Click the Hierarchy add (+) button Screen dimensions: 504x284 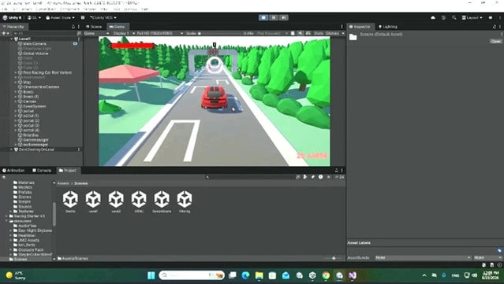[6, 33]
